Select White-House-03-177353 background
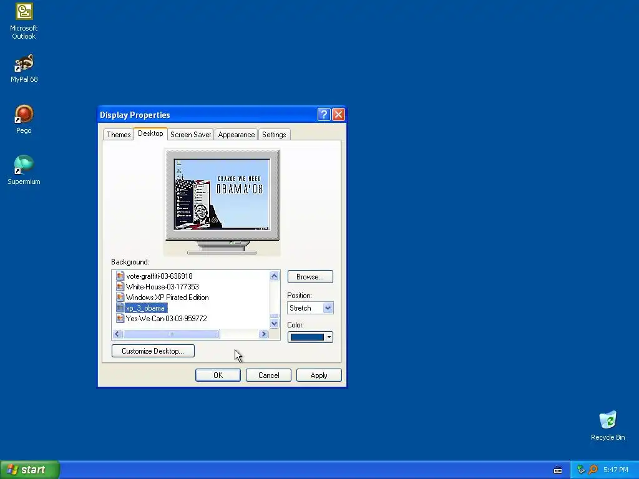Screen dimensions: 639x479 click(x=162, y=287)
